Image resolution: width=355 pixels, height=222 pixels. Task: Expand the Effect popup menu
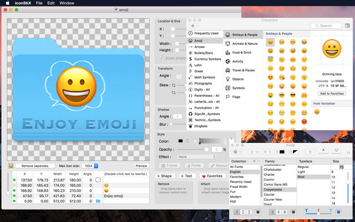(196, 157)
